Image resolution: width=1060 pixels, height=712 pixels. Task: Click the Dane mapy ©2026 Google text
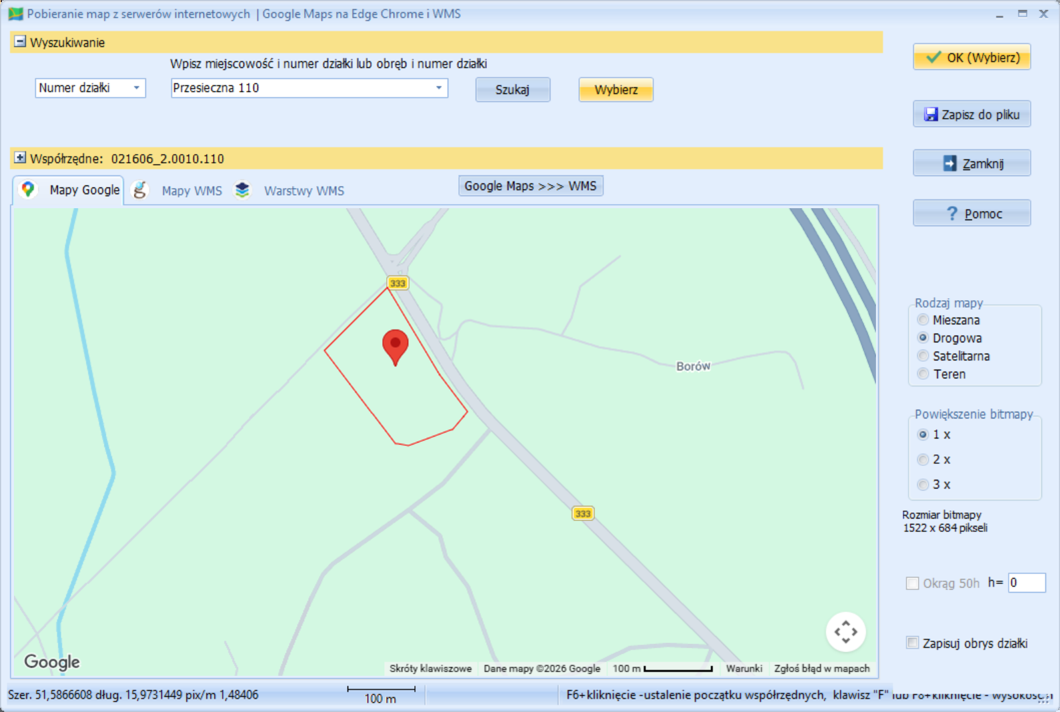pyautogui.click(x=542, y=669)
